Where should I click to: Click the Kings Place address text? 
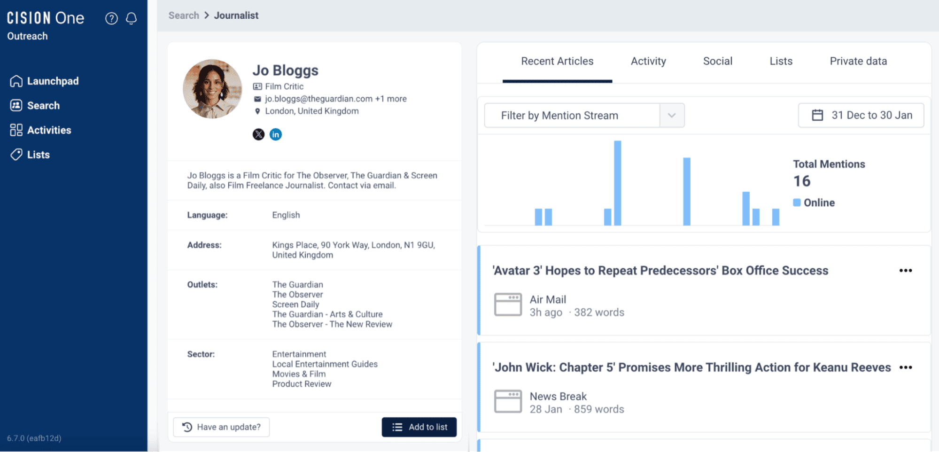[x=354, y=250]
